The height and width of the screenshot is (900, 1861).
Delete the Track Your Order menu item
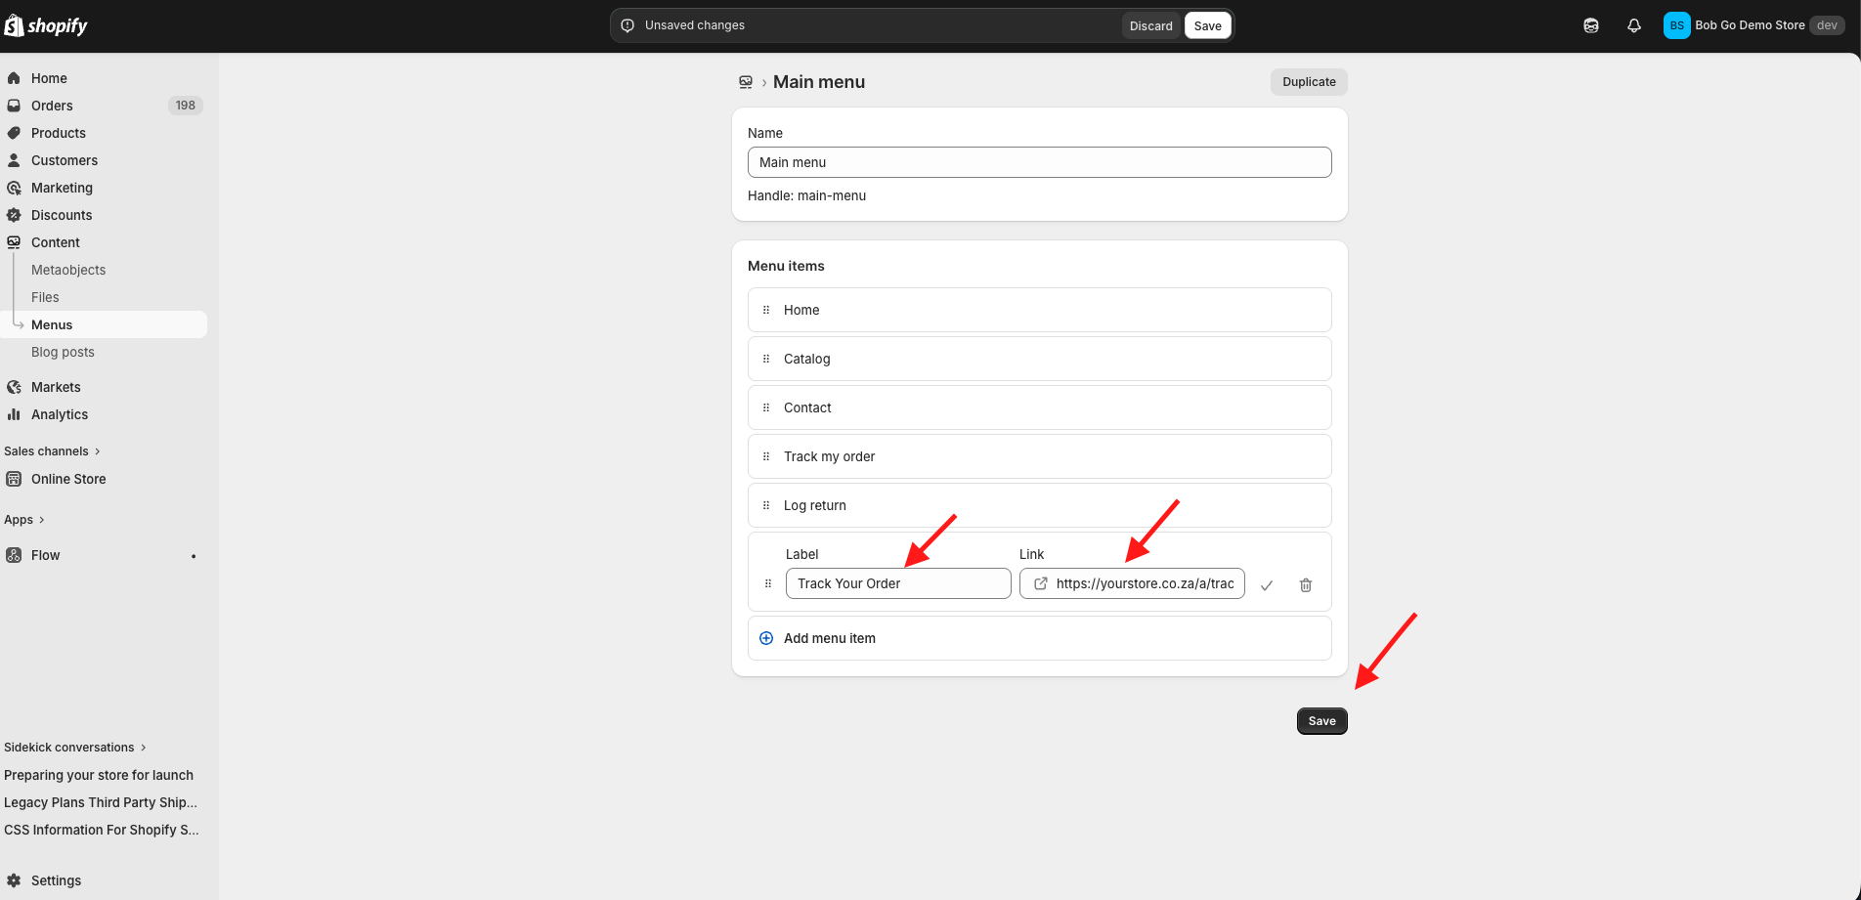pos(1305,585)
